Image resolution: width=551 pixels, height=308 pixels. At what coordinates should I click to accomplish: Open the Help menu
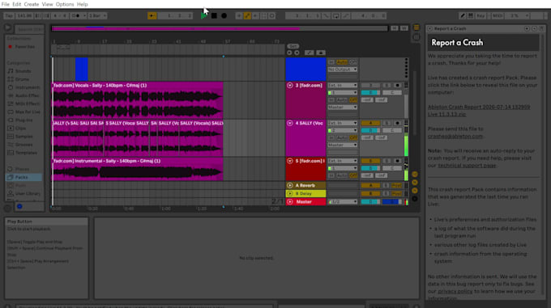point(82,4)
